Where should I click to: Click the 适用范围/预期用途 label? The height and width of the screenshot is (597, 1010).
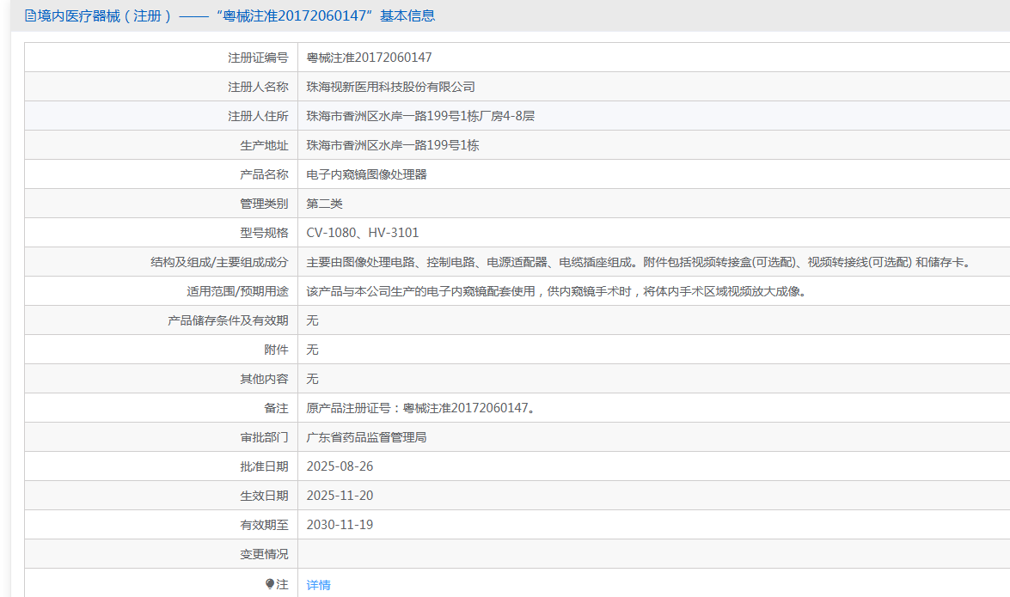click(238, 291)
